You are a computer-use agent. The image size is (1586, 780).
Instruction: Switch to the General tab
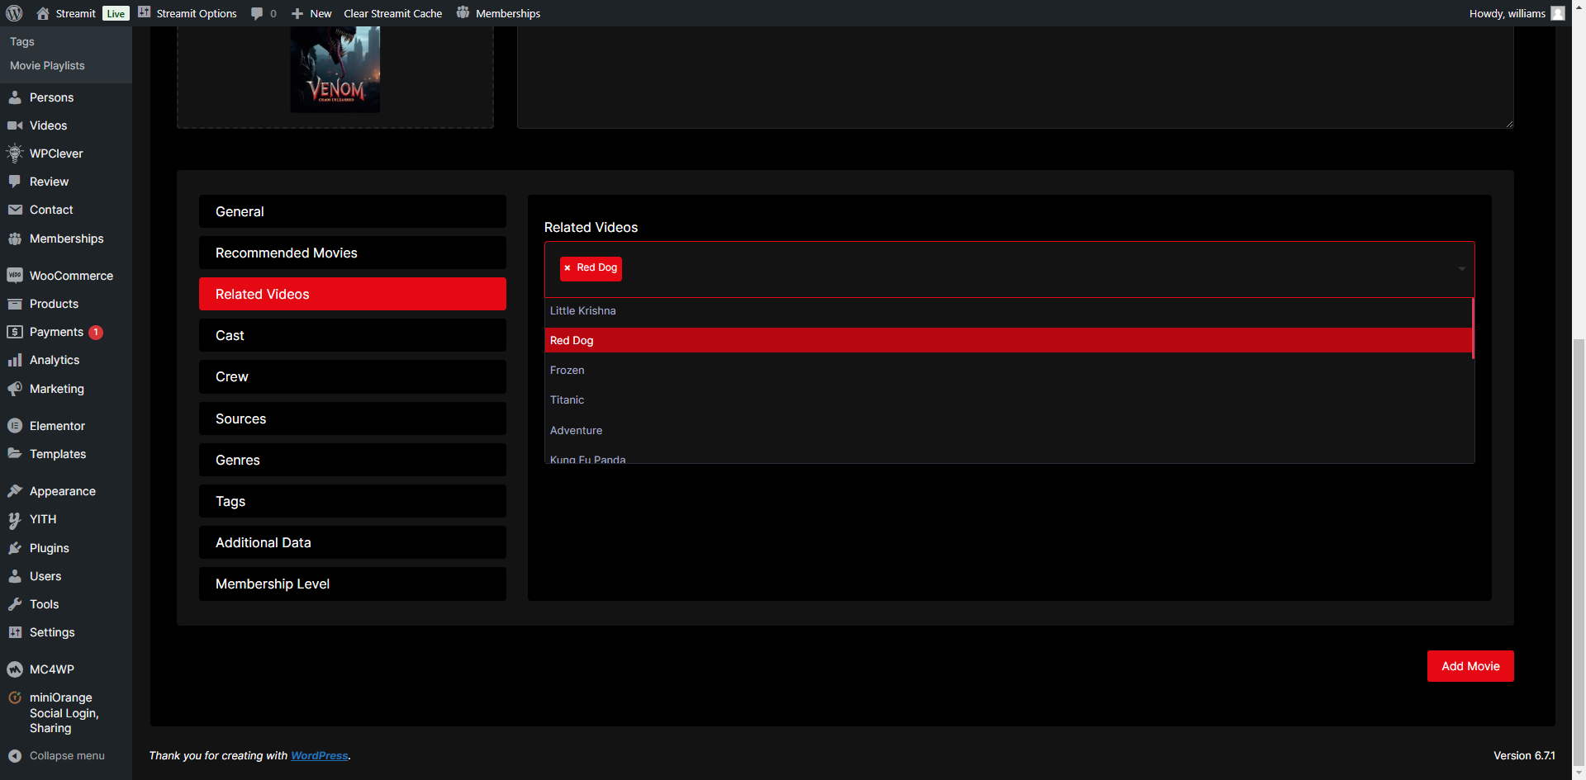coord(353,211)
